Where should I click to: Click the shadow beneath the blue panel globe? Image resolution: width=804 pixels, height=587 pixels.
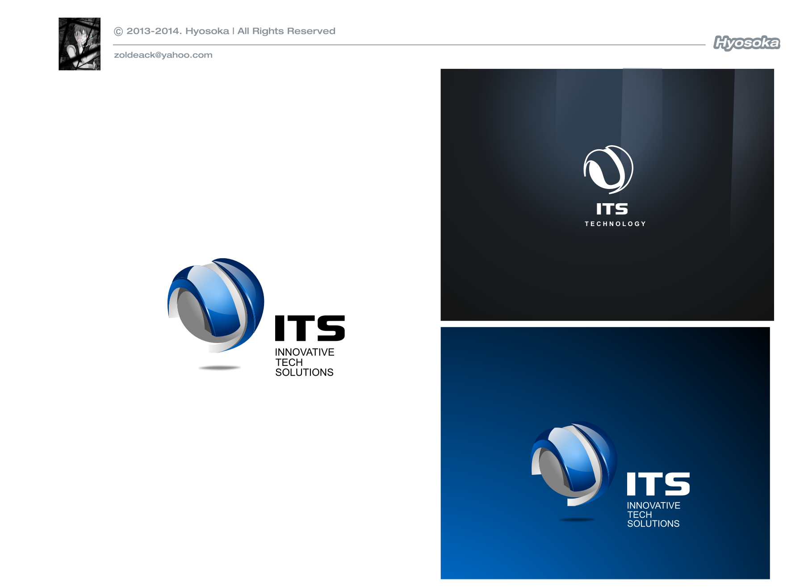coord(577,520)
